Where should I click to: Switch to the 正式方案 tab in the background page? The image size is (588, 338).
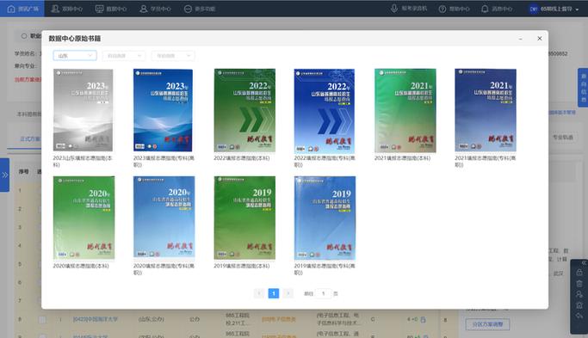tap(30, 138)
